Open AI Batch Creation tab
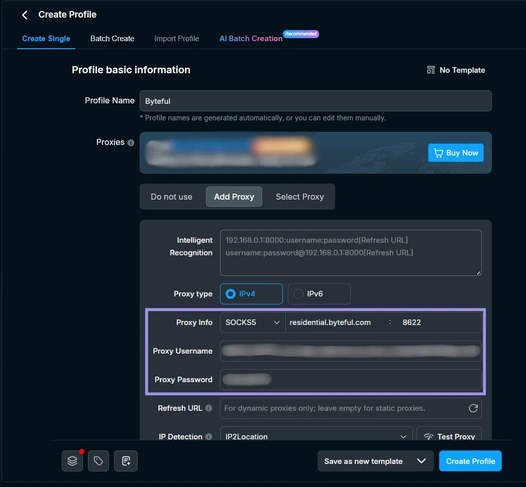 (x=251, y=39)
